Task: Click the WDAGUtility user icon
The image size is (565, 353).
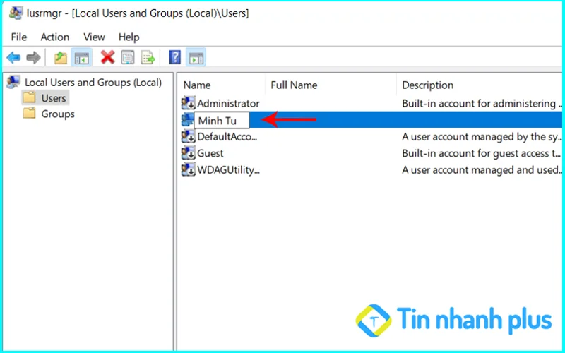Action: tap(188, 170)
